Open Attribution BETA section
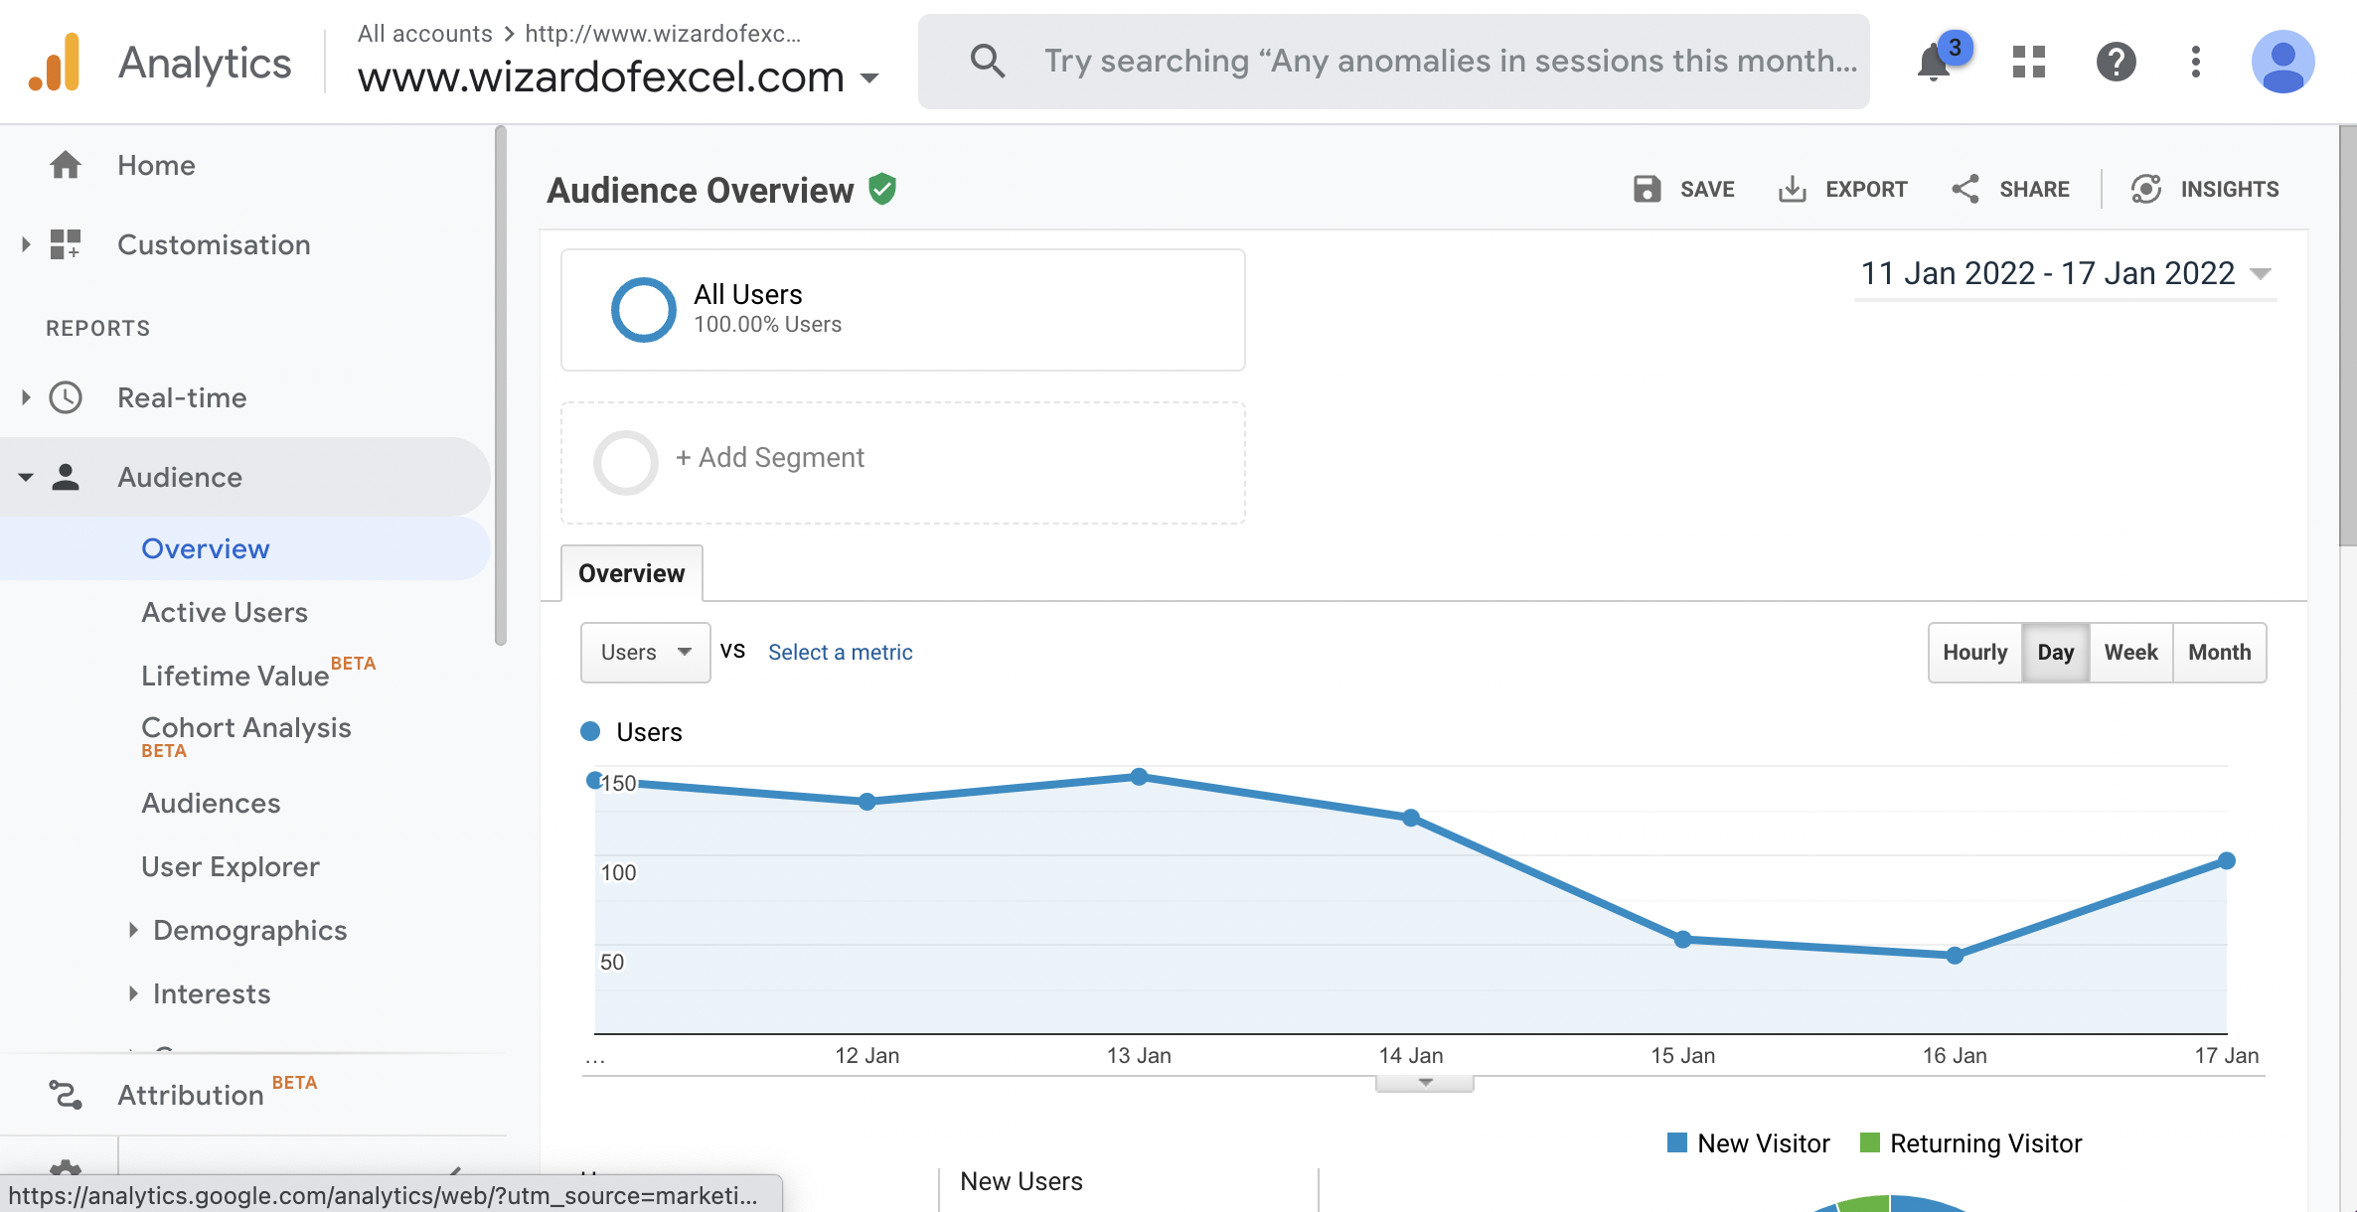This screenshot has width=2357, height=1212. point(218,1093)
